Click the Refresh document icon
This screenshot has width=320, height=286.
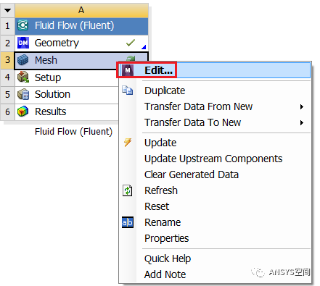(128, 190)
